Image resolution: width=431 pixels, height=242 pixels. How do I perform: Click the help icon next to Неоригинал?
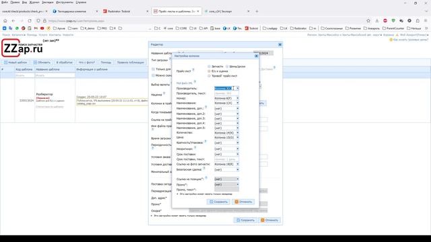[x=195, y=148]
